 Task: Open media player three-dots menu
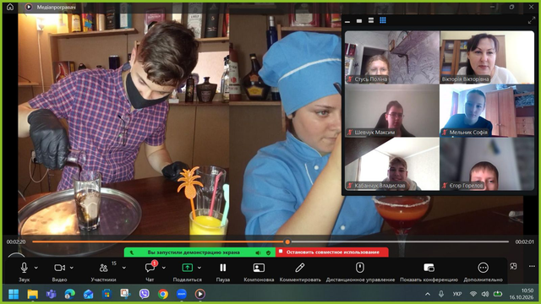[532, 266]
